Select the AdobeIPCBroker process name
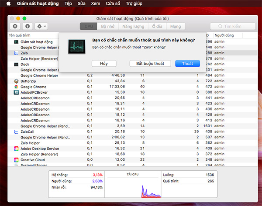The image size is (262, 206). (34, 92)
